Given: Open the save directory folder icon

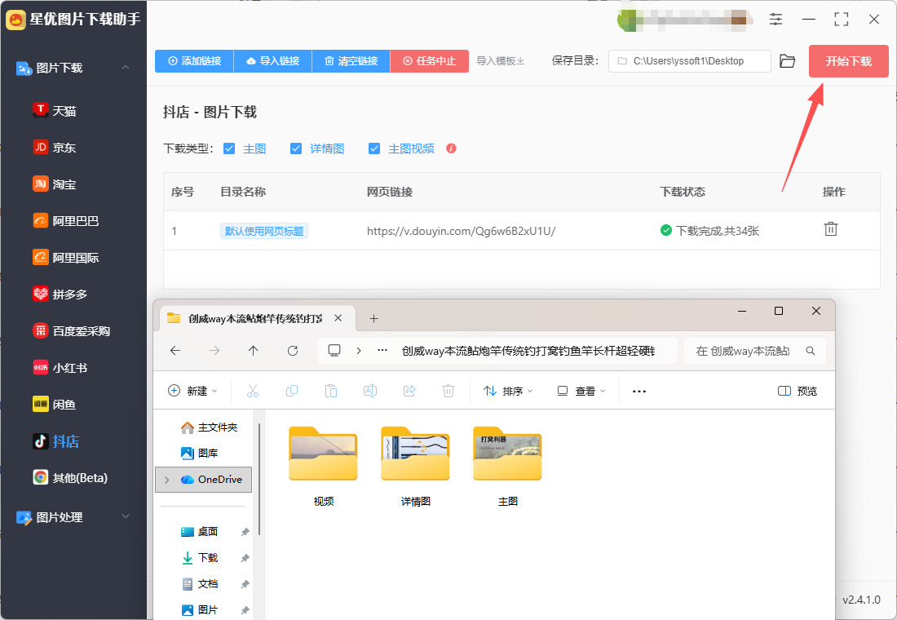Looking at the screenshot, I should click(788, 60).
